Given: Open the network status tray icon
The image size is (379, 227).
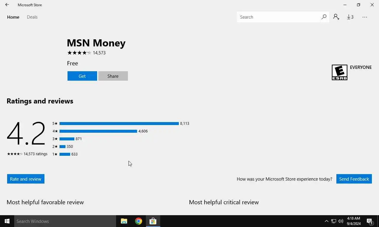Looking at the screenshot, I should (x=333, y=221).
